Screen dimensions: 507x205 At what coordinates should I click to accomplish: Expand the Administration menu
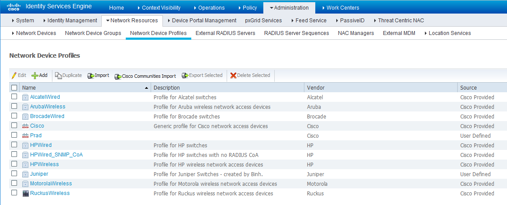point(289,7)
